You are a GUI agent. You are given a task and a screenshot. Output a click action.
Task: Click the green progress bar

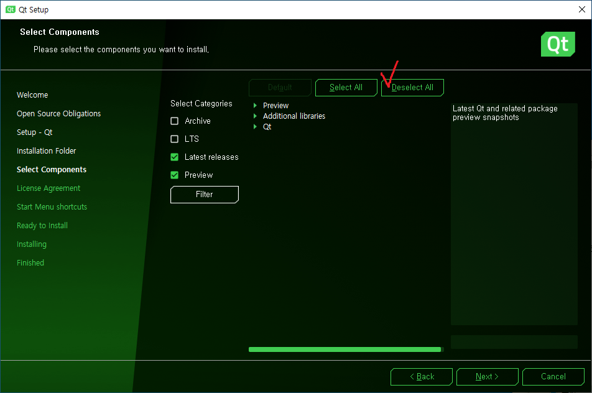(345, 349)
